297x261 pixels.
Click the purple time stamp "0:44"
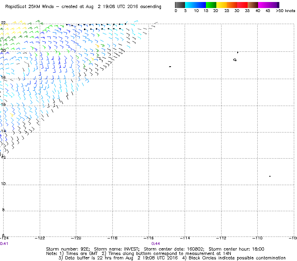(x=155, y=244)
